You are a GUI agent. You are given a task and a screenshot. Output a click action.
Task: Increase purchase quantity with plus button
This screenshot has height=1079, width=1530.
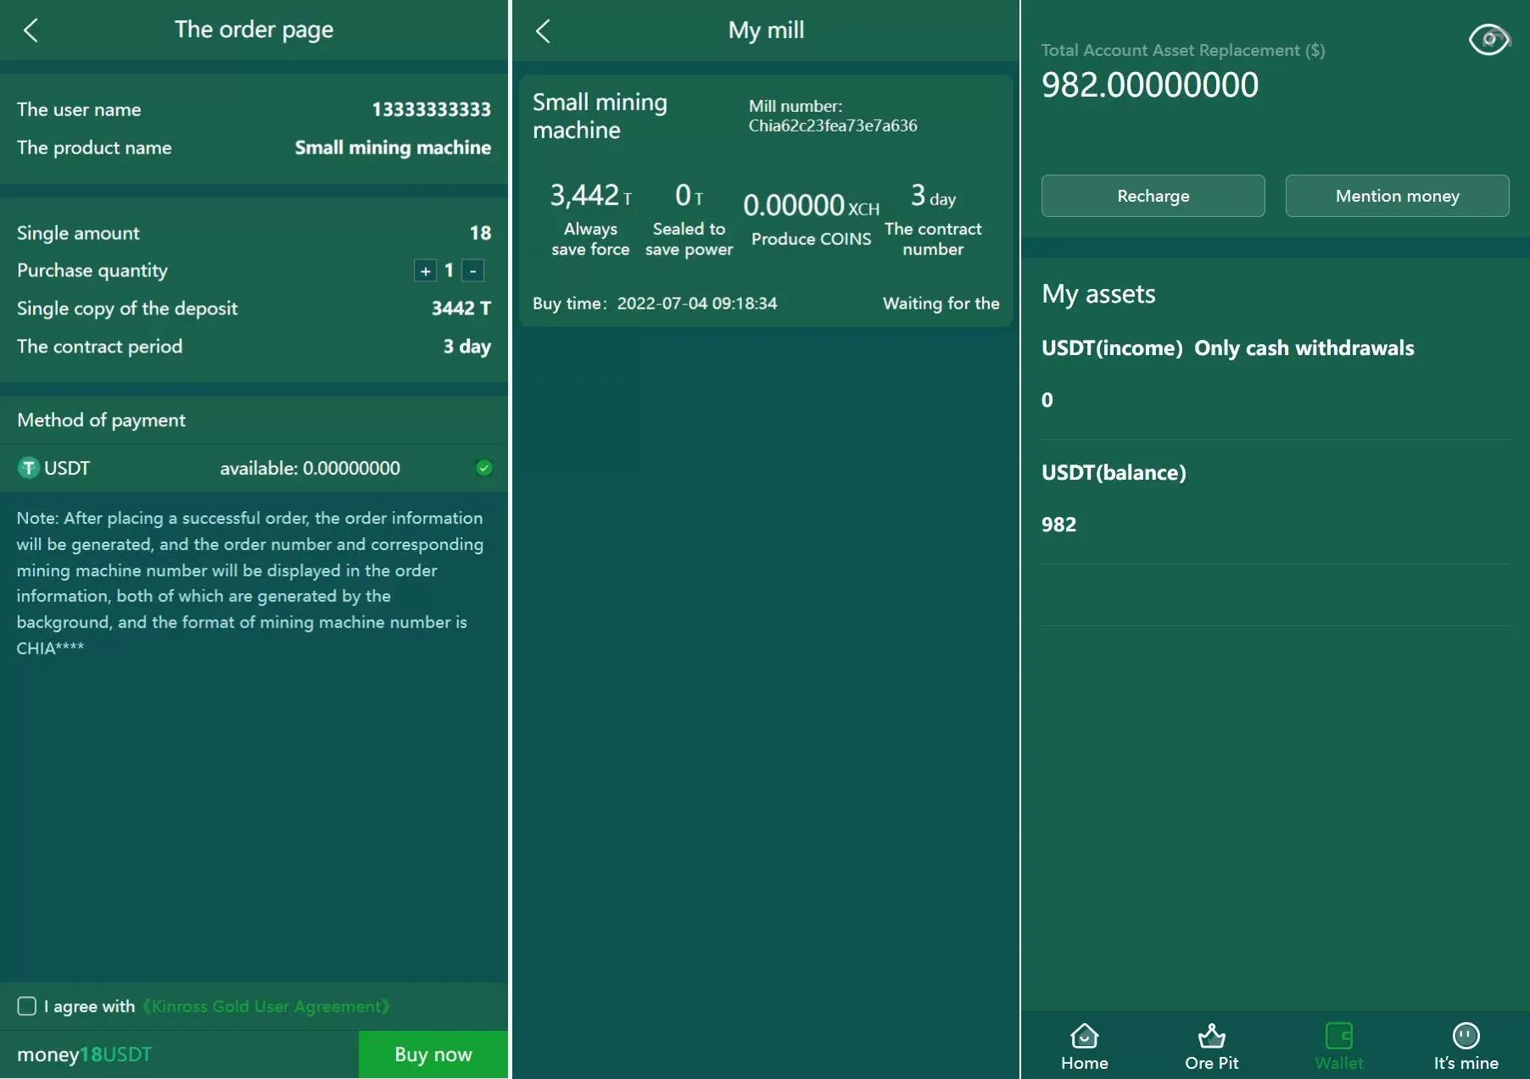click(x=425, y=271)
